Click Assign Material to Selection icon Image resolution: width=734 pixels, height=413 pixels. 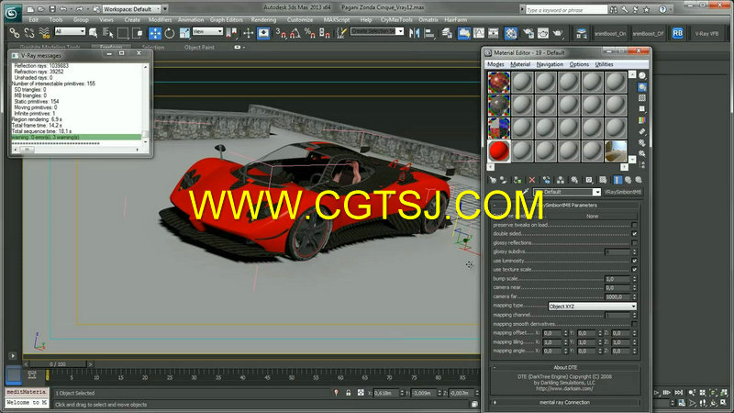pos(517,180)
